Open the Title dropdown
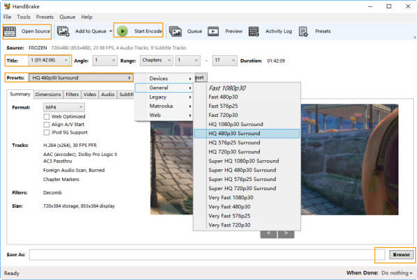Image resolution: width=418 pixels, height=280 pixels. pyautogui.click(x=48, y=61)
